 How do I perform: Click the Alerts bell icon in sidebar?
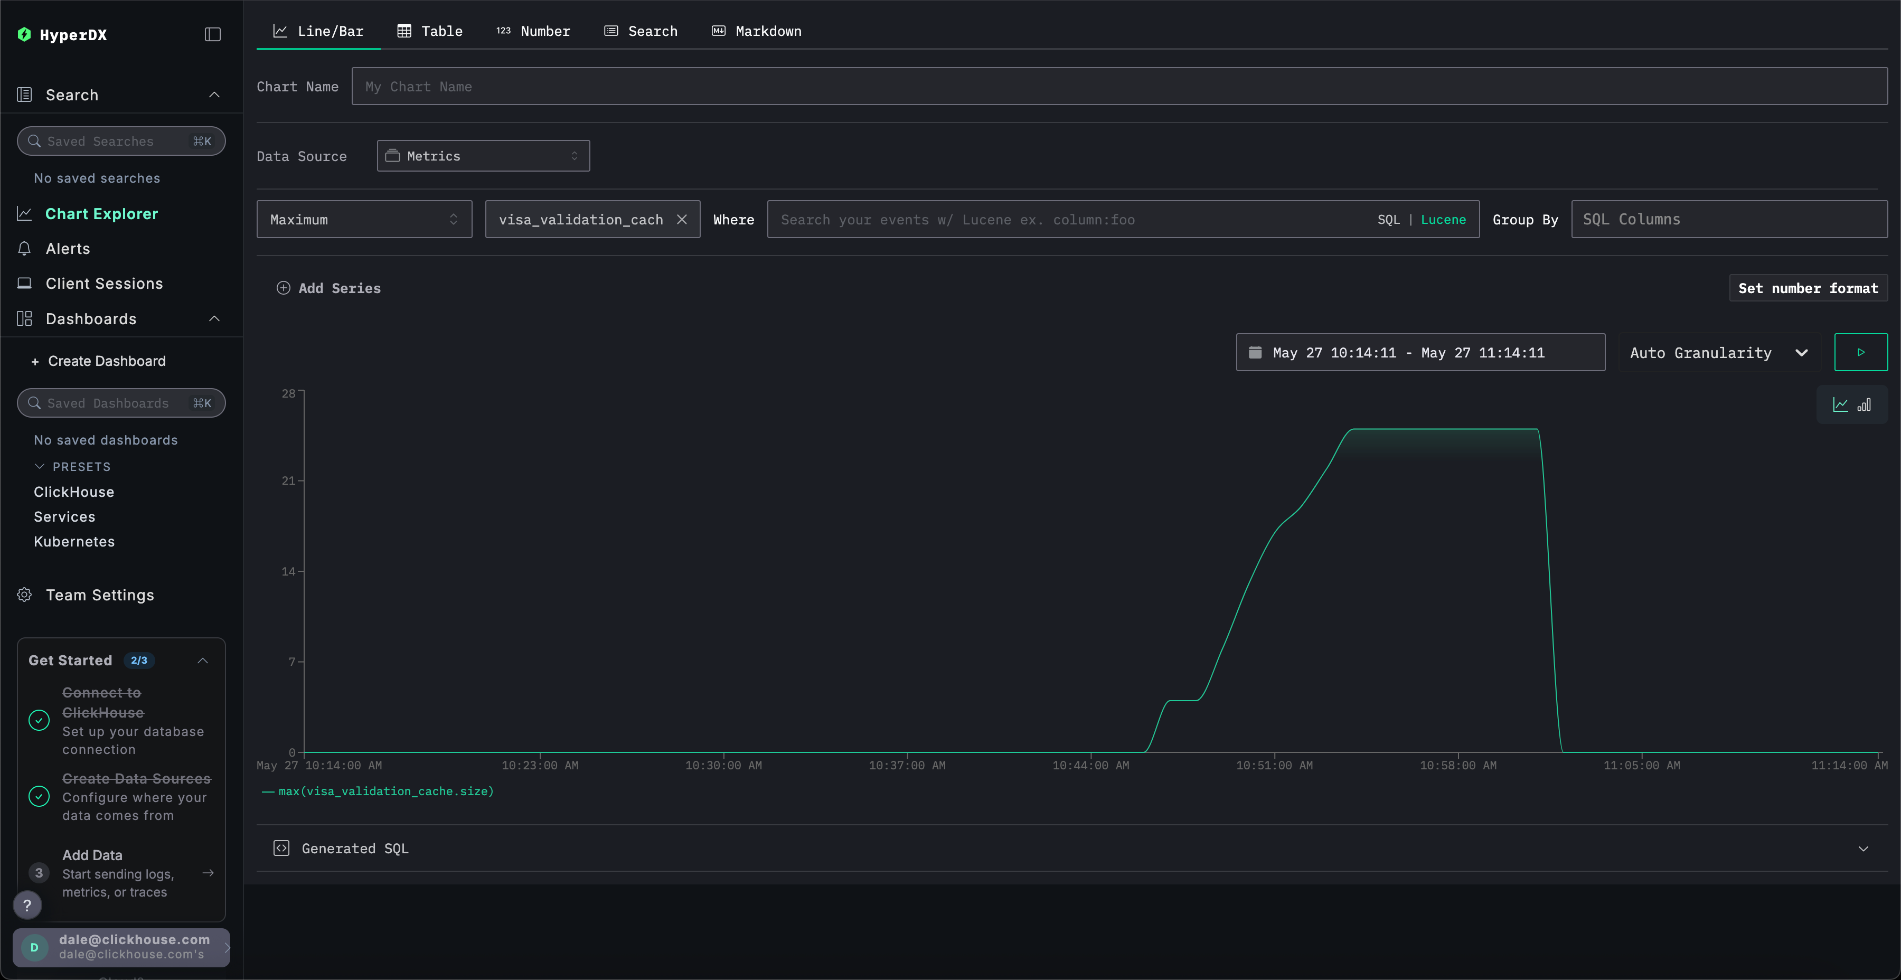coord(24,249)
